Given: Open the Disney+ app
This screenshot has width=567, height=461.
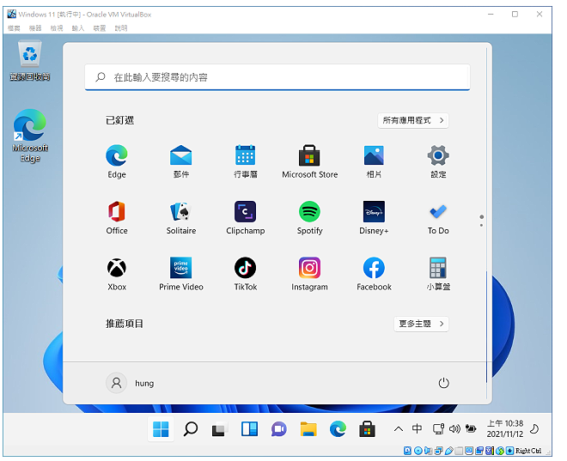Looking at the screenshot, I should point(374,218).
